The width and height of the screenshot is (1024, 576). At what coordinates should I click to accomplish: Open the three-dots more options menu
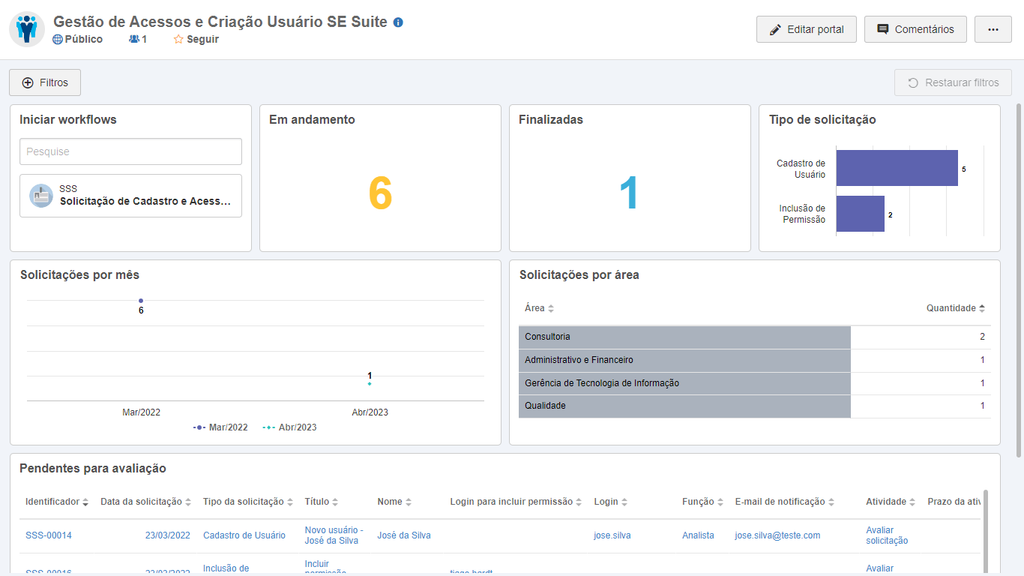coord(993,29)
